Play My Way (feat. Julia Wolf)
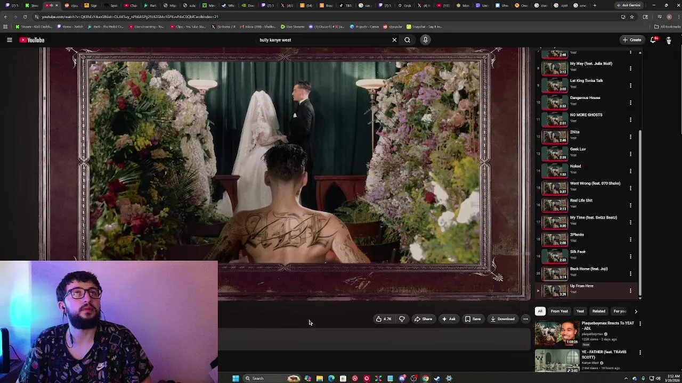 pyautogui.click(x=586, y=68)
